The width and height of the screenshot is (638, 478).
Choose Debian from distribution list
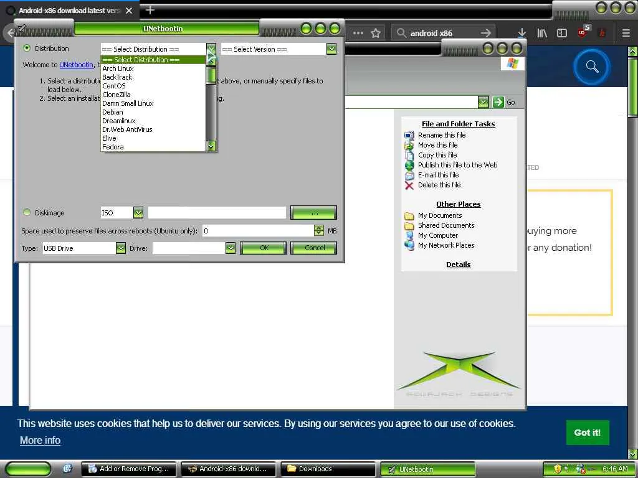153,112
